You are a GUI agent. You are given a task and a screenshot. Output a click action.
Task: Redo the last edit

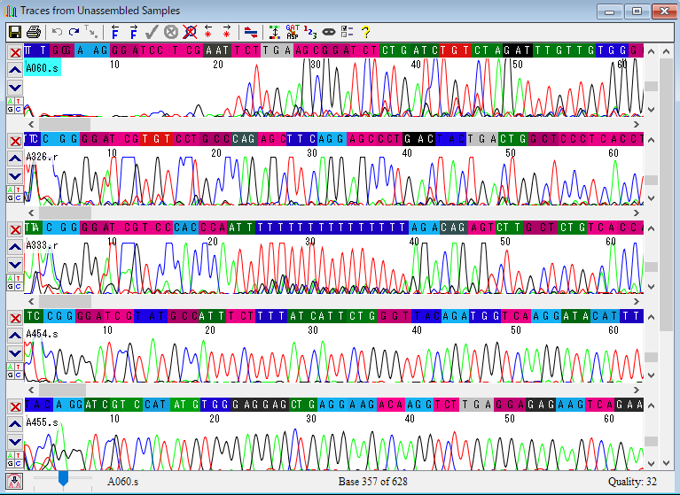coord(74,32)
